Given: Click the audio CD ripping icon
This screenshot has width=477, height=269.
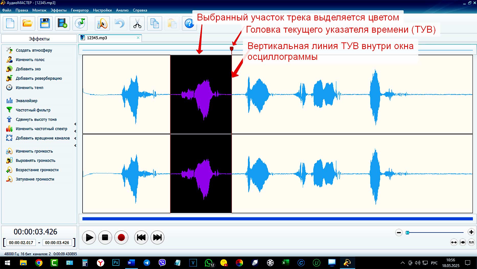Looking at the screenshot, I should (x=80, y=24).
